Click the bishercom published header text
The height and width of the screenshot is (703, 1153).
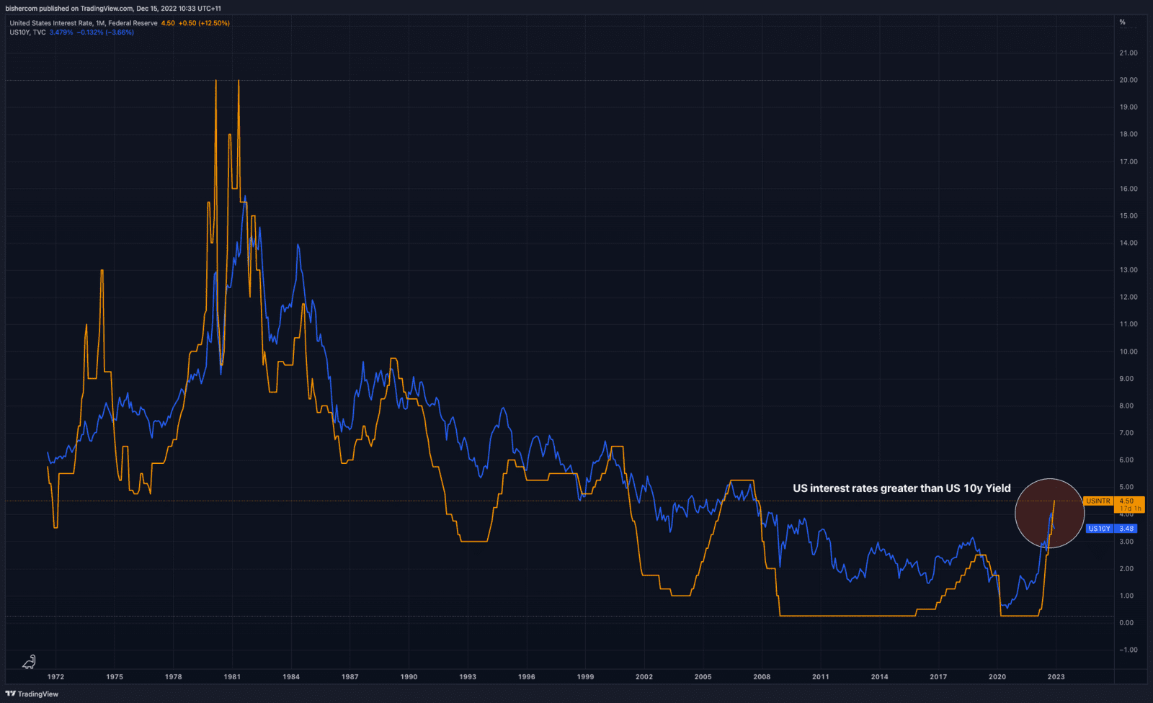coord(114,9)
